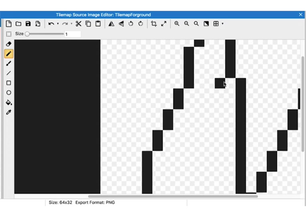Flip the image vertically
This screenshot has width=306, height=217.
coord(121,24)
